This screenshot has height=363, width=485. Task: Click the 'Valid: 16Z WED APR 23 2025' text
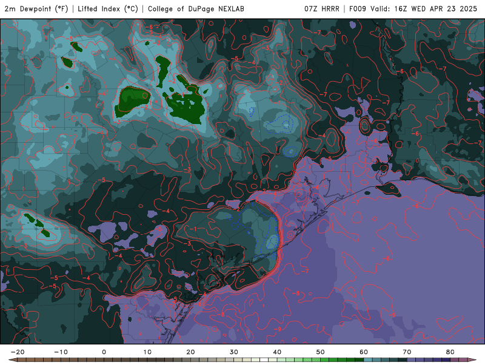pyautogui.click(x=423, y=8)
